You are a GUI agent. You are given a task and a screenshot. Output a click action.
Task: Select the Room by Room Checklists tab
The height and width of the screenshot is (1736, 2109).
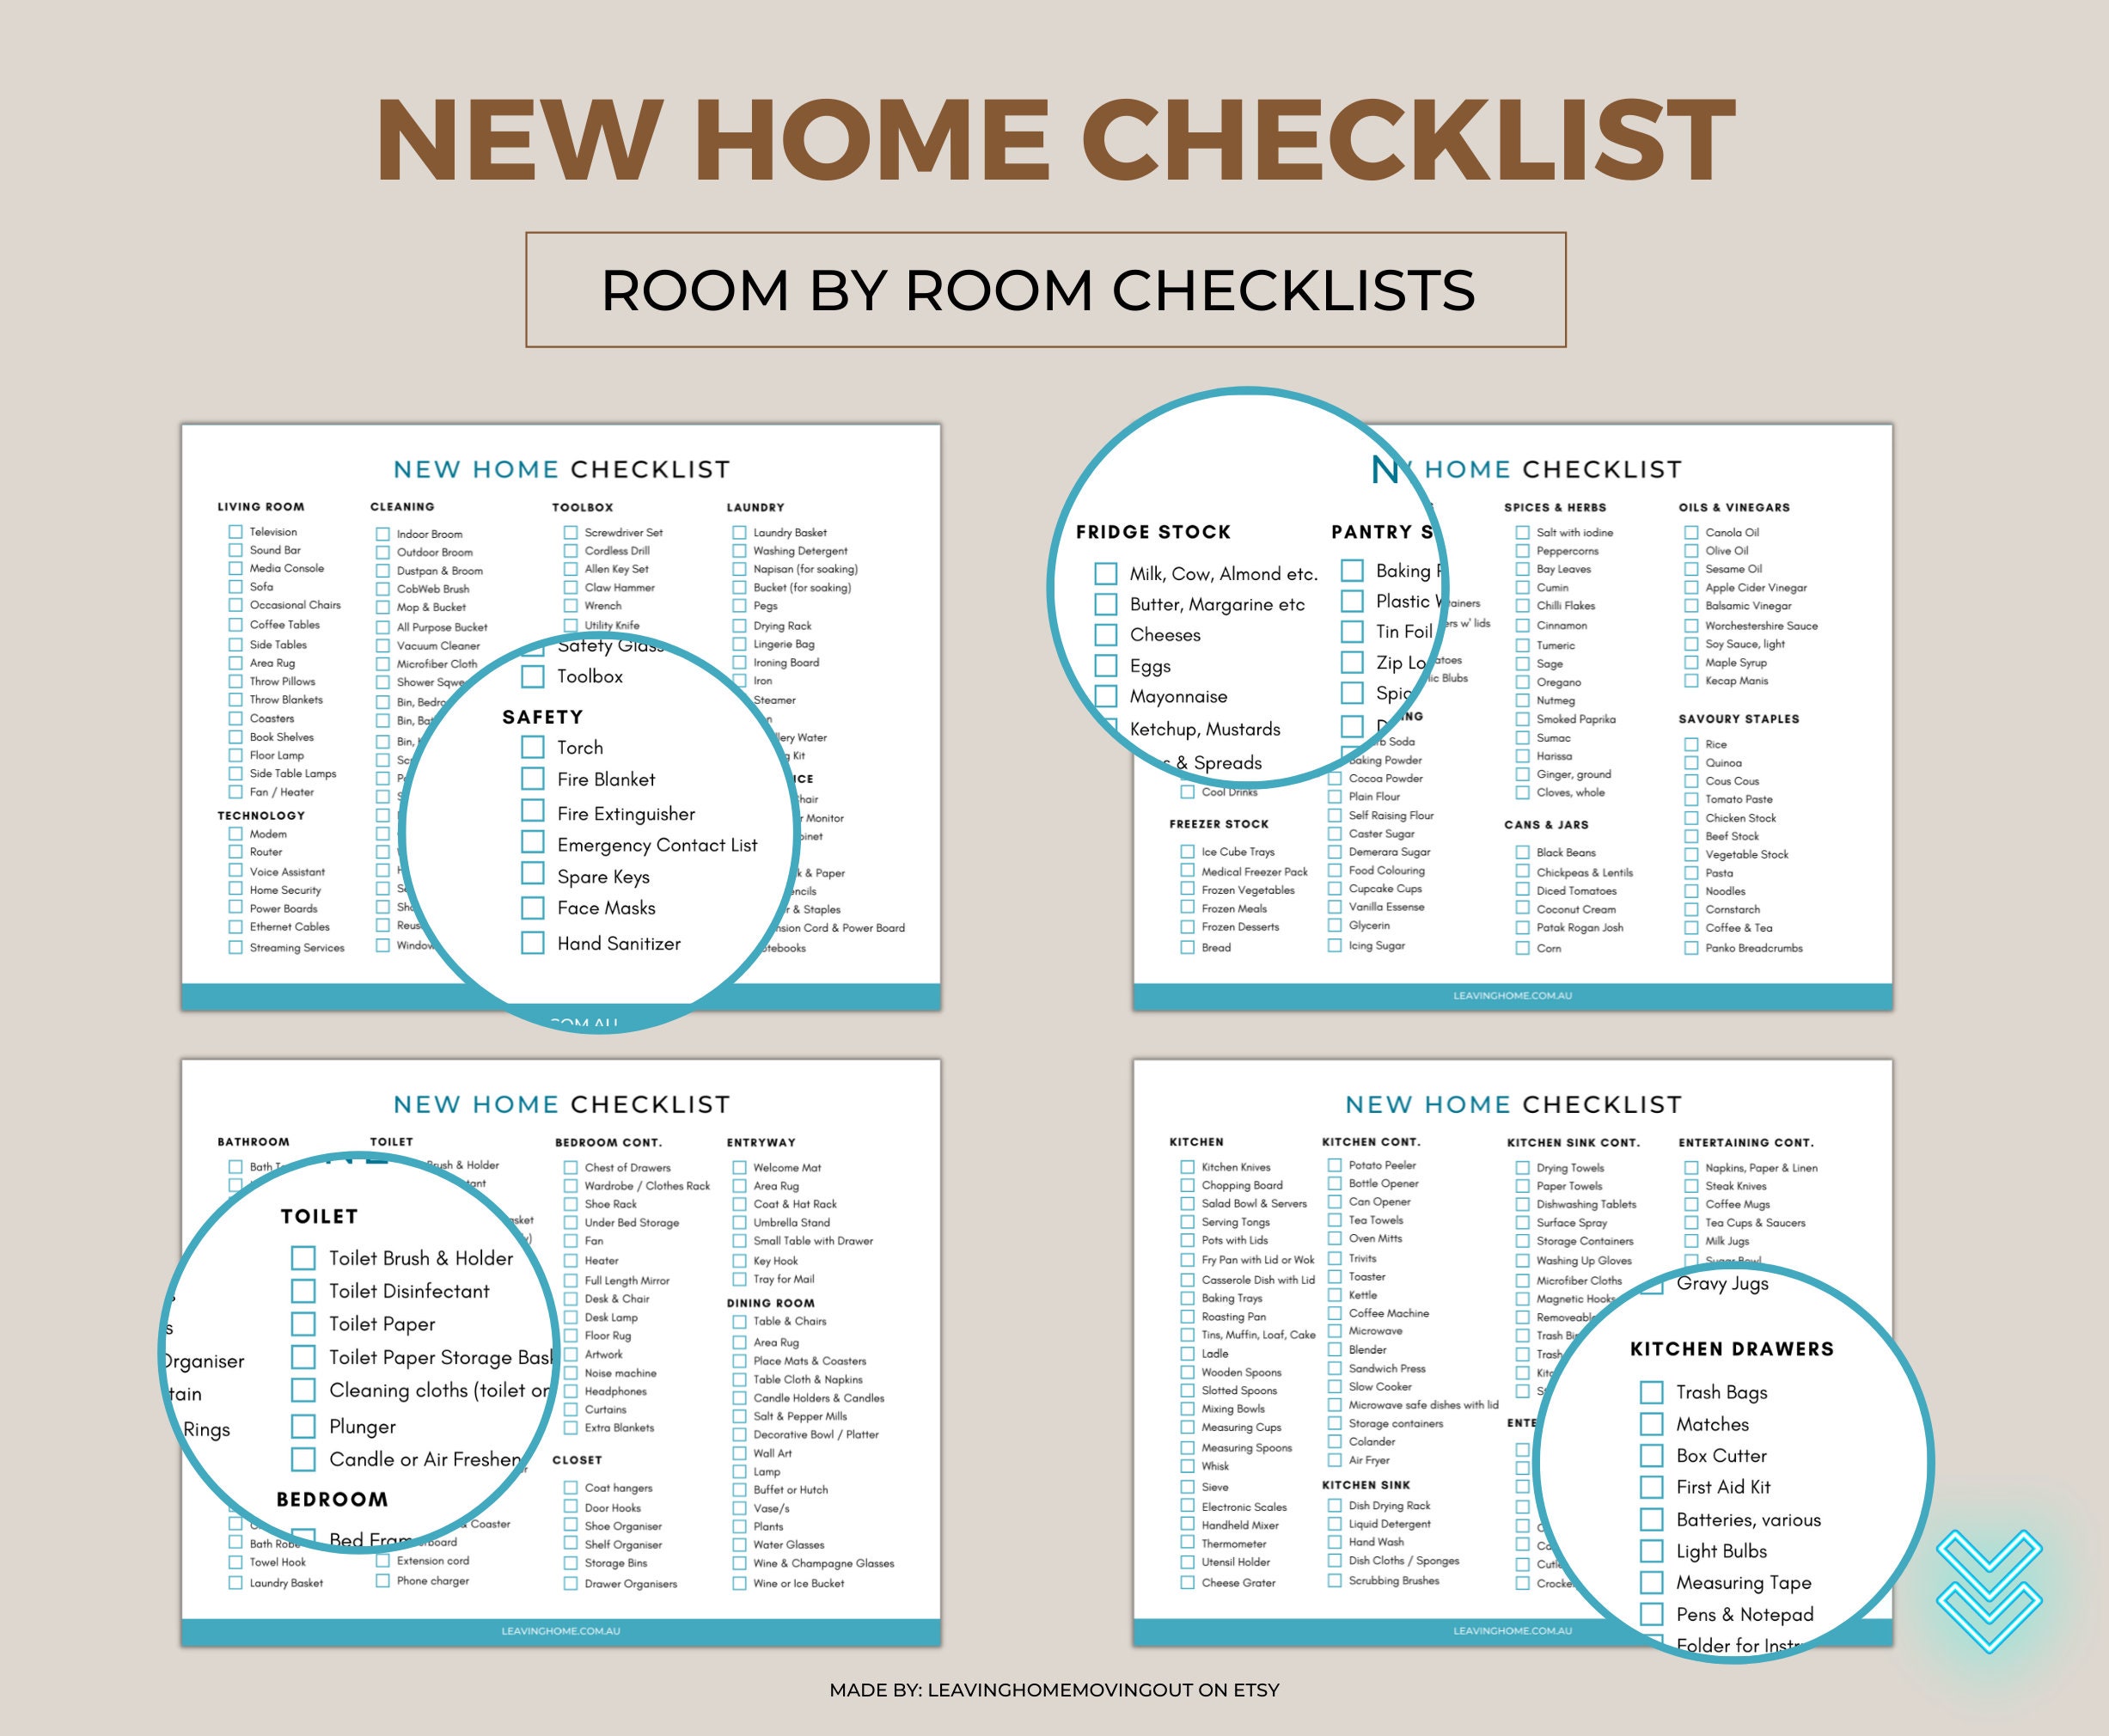pos(1054,280)
